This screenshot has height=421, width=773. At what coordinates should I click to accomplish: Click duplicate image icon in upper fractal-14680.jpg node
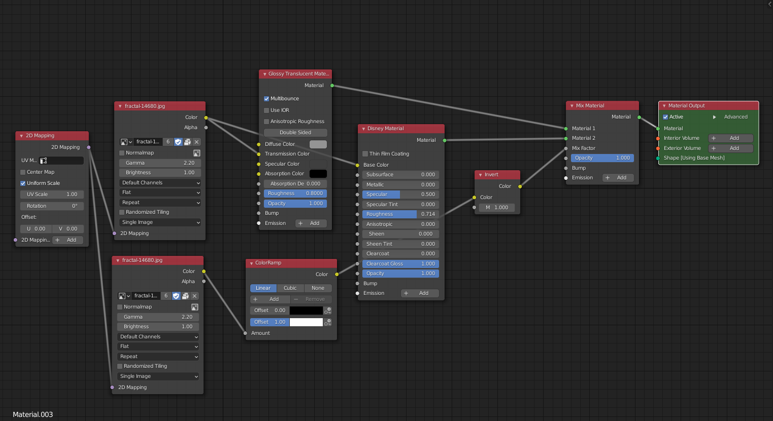coord(187,142)
